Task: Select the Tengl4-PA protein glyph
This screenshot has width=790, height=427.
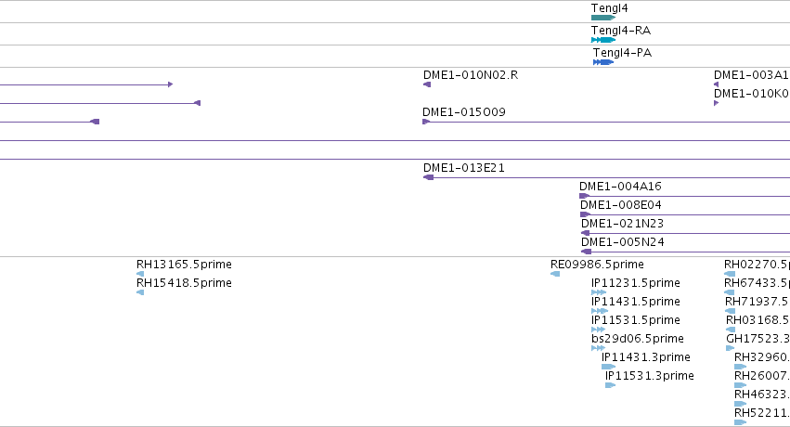Action: click(603, 62)
